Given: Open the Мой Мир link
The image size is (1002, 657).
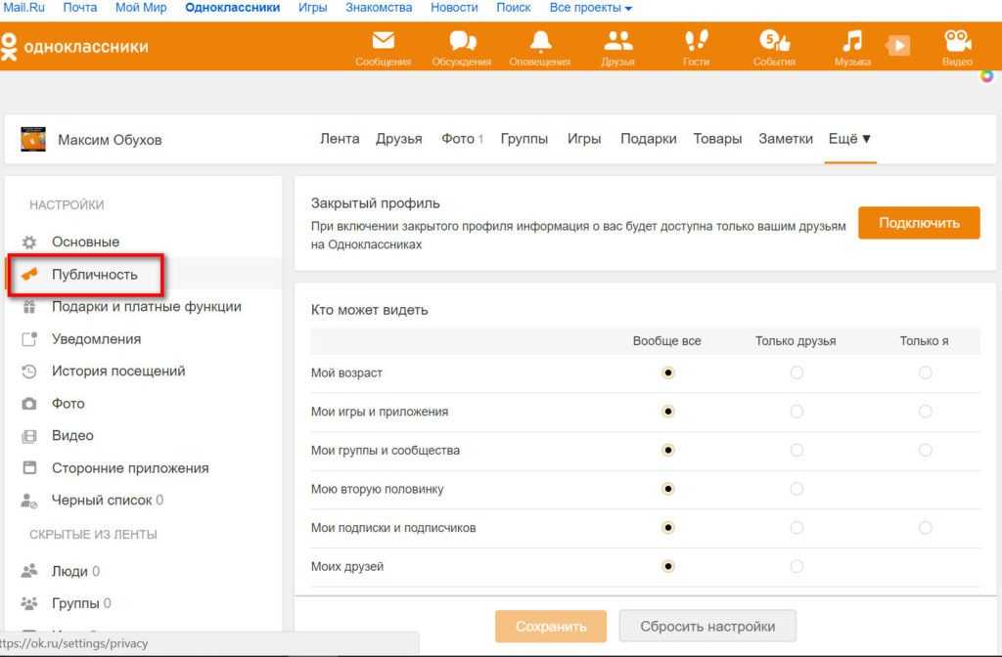Looking at the screenshot, I should coord(141,8).
